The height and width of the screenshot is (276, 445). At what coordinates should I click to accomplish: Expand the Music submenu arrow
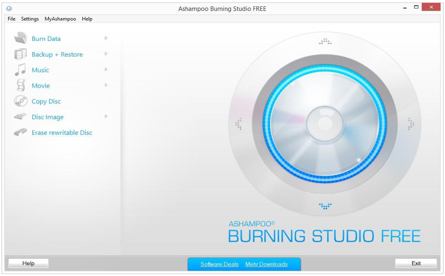coord(106,70)
